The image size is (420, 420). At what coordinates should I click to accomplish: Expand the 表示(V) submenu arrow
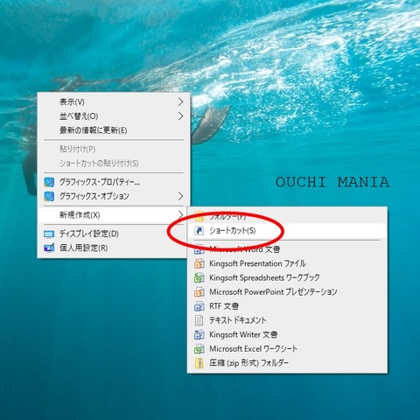pos(181,101)
